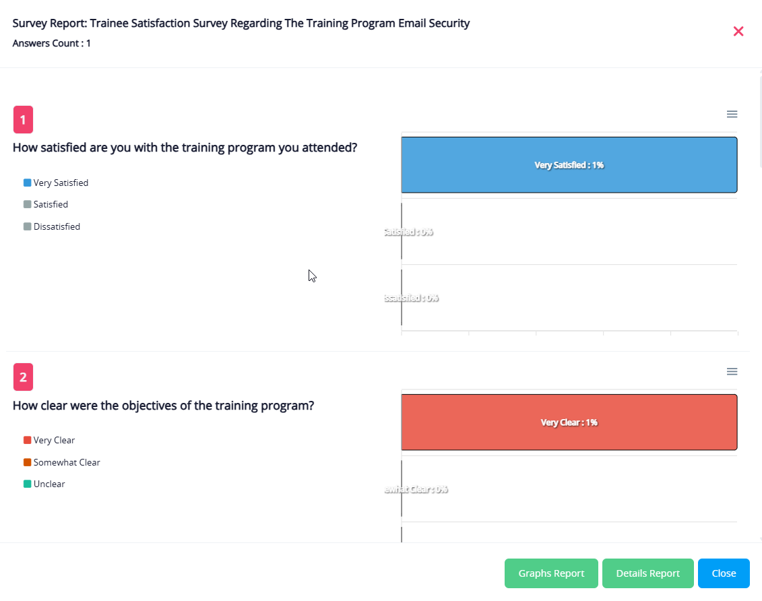Click the blue Very Satisfied bar
Viewport: 762px width, 601px height.
[569, 165]
